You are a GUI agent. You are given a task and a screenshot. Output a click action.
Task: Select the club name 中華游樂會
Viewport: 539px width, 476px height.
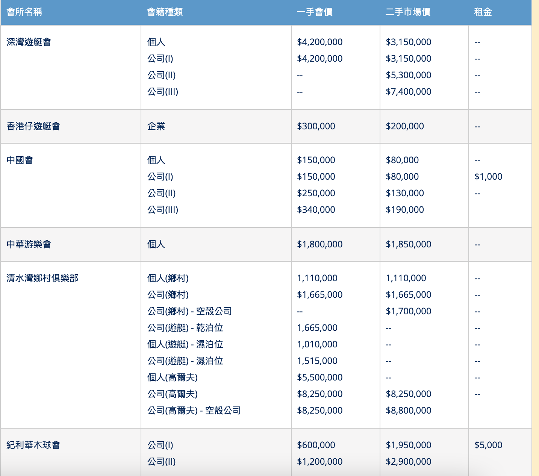29,244
